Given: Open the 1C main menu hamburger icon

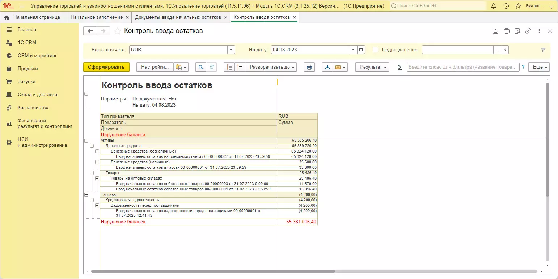Looking at the screenshot, I should click(x=22, y=6).
